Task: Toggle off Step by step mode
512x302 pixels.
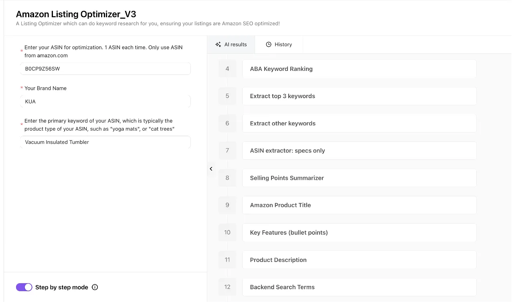Action: click(x=24, y=287)
